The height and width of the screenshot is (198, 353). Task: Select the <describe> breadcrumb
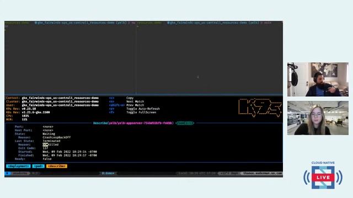pyautogui.click(x=57, y=166)
